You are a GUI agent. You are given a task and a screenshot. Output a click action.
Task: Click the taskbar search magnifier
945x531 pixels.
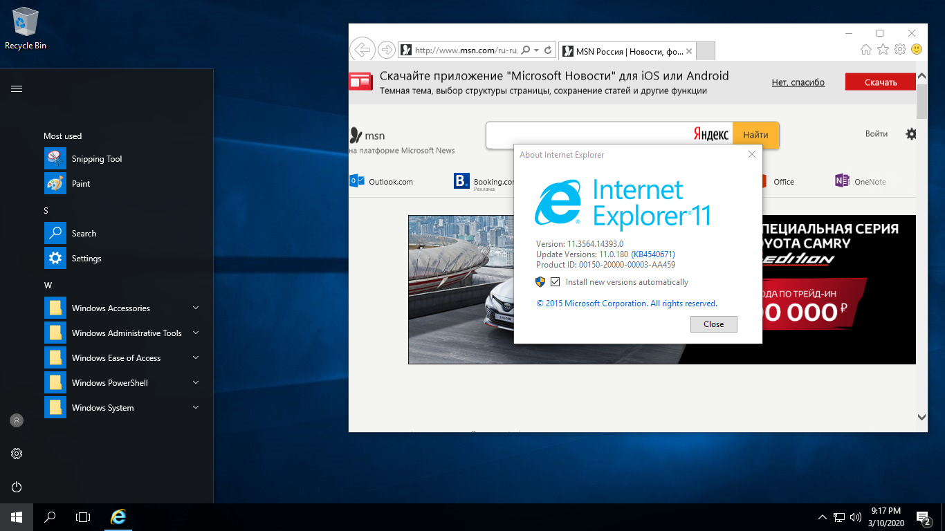pyautogui.click(x=50, y=517)
